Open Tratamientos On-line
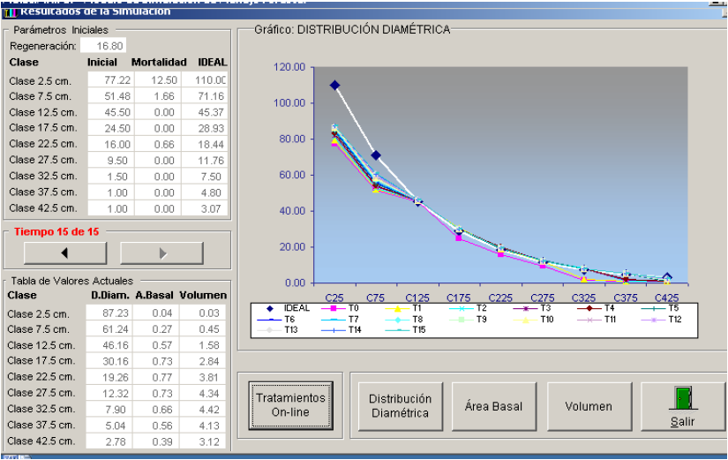The image size is (728, 460). [x=290, y=405]
